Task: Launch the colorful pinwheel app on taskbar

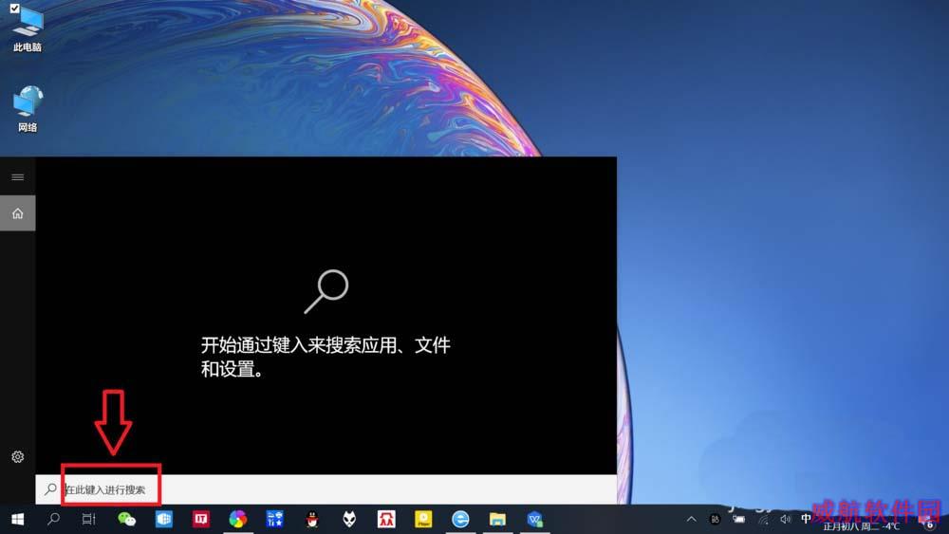Action: [x=238, y=519]
